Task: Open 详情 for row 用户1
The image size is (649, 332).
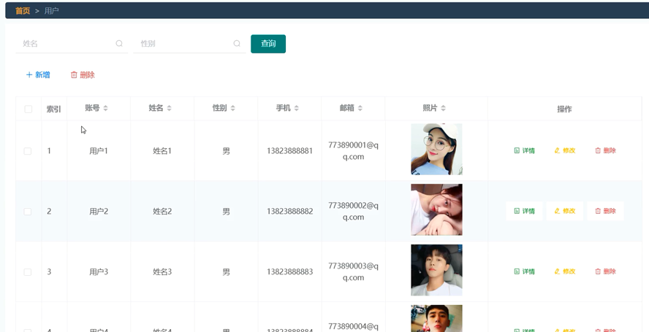Action: coord(525,150)
